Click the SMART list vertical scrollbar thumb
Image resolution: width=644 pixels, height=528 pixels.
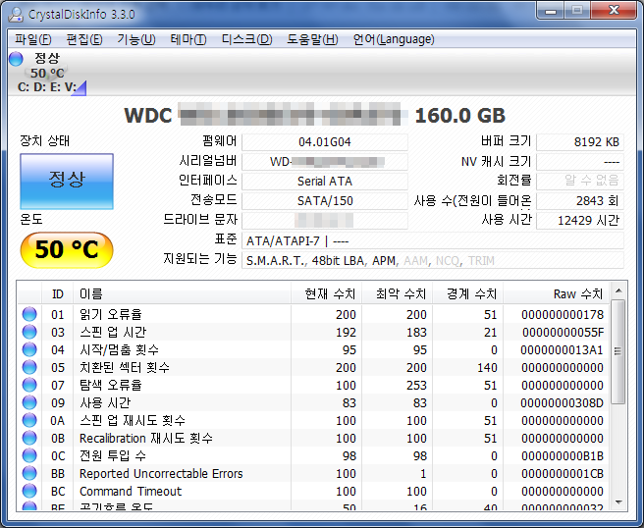[618, 352]
